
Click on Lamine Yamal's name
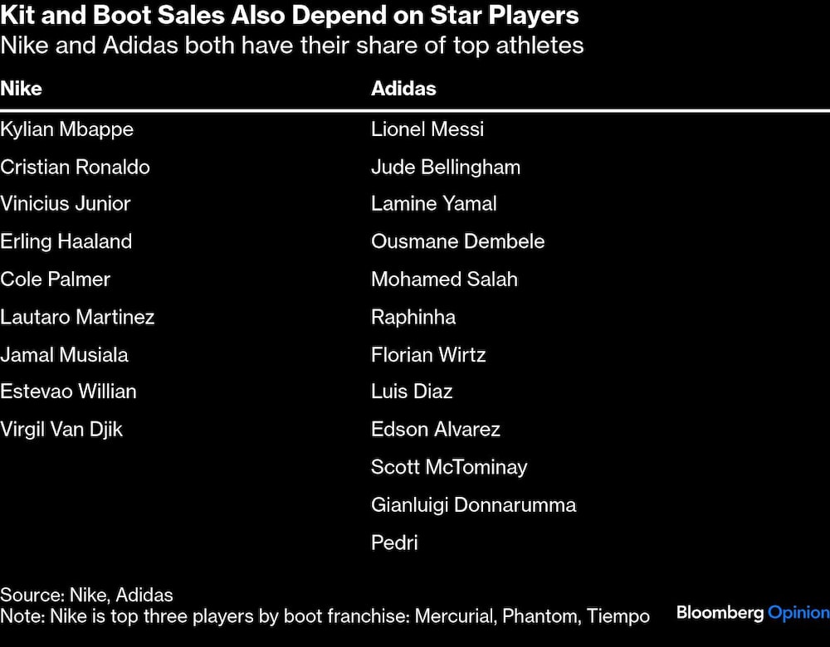click(x=434, y=204)
